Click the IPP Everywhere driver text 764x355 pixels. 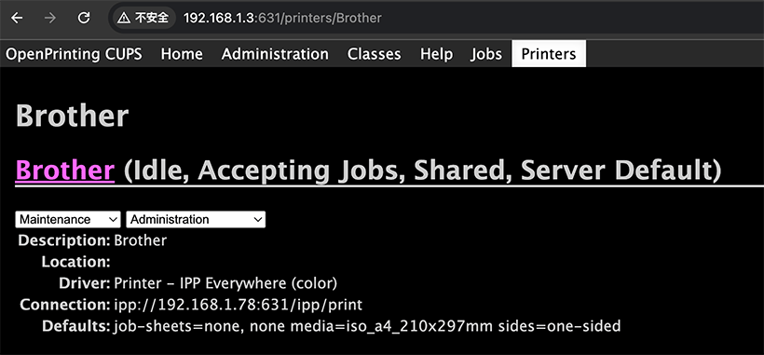click(225, 283)
